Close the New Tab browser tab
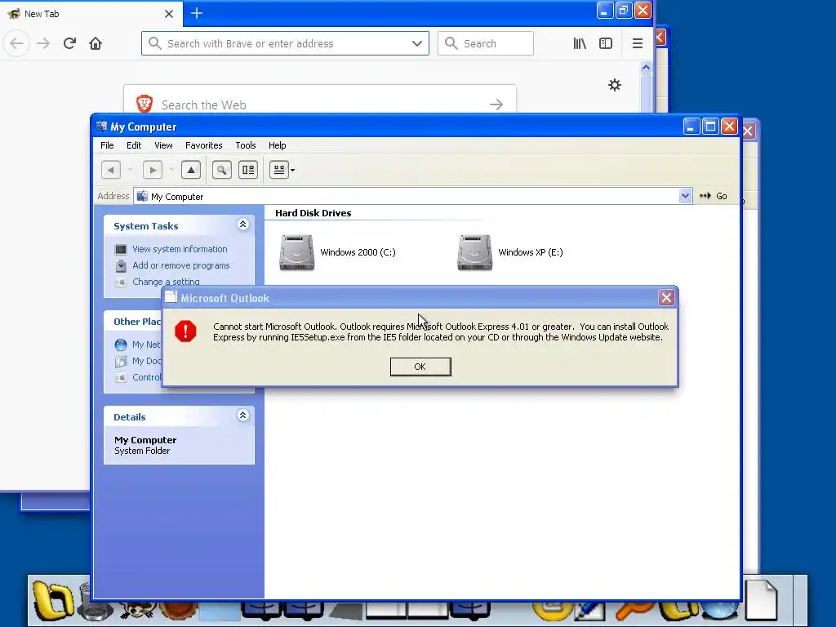Viewport: 836px width, 627px height. [169, 14]
